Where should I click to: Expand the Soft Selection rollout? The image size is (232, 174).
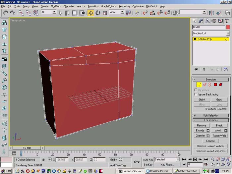coord(211,115)
